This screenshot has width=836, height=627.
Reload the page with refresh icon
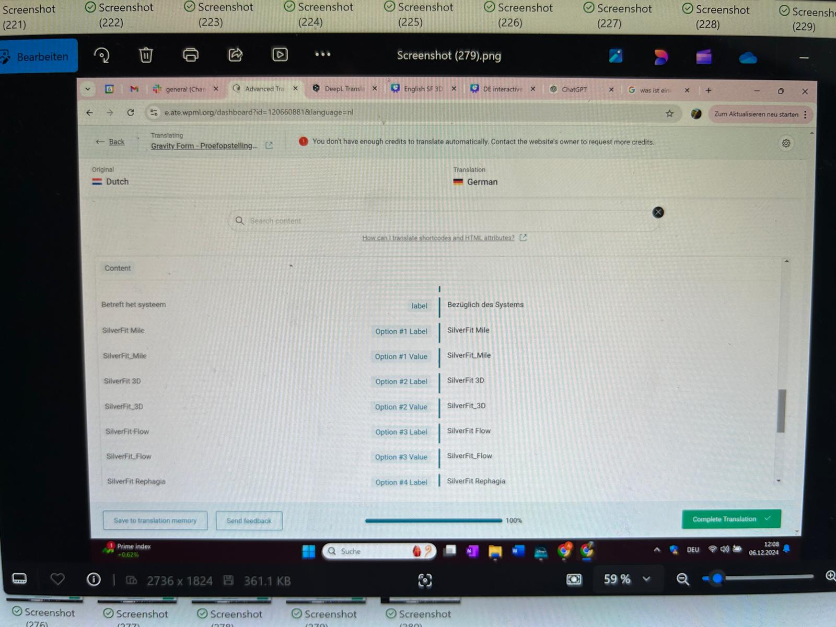[131, 112]
